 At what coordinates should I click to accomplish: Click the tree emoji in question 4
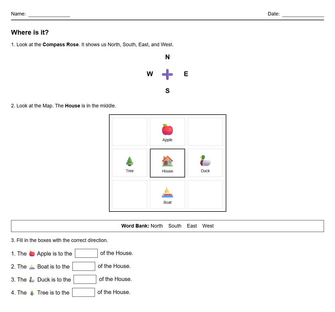tap(32, 292)
